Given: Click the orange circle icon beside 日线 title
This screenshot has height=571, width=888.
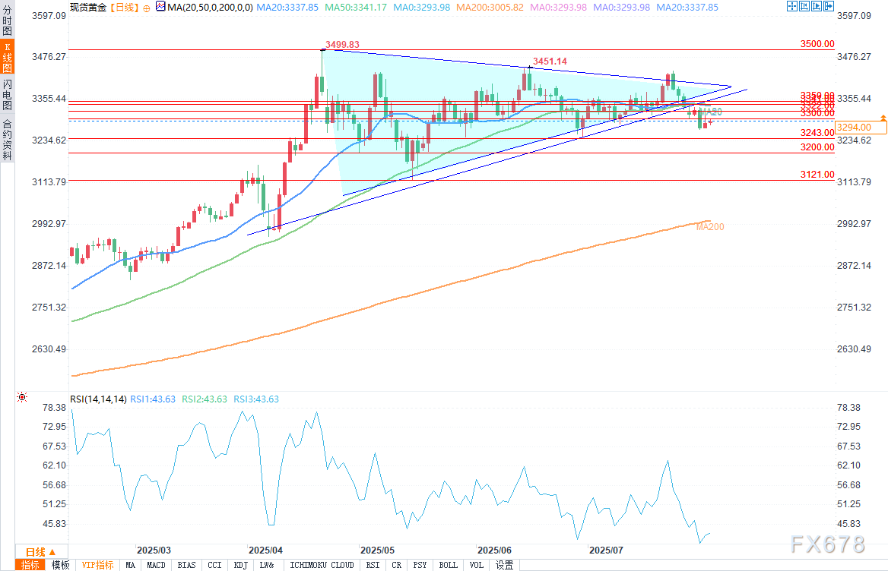Looking at the screenshot, I should pyautogui.click(x=146, y=7).
